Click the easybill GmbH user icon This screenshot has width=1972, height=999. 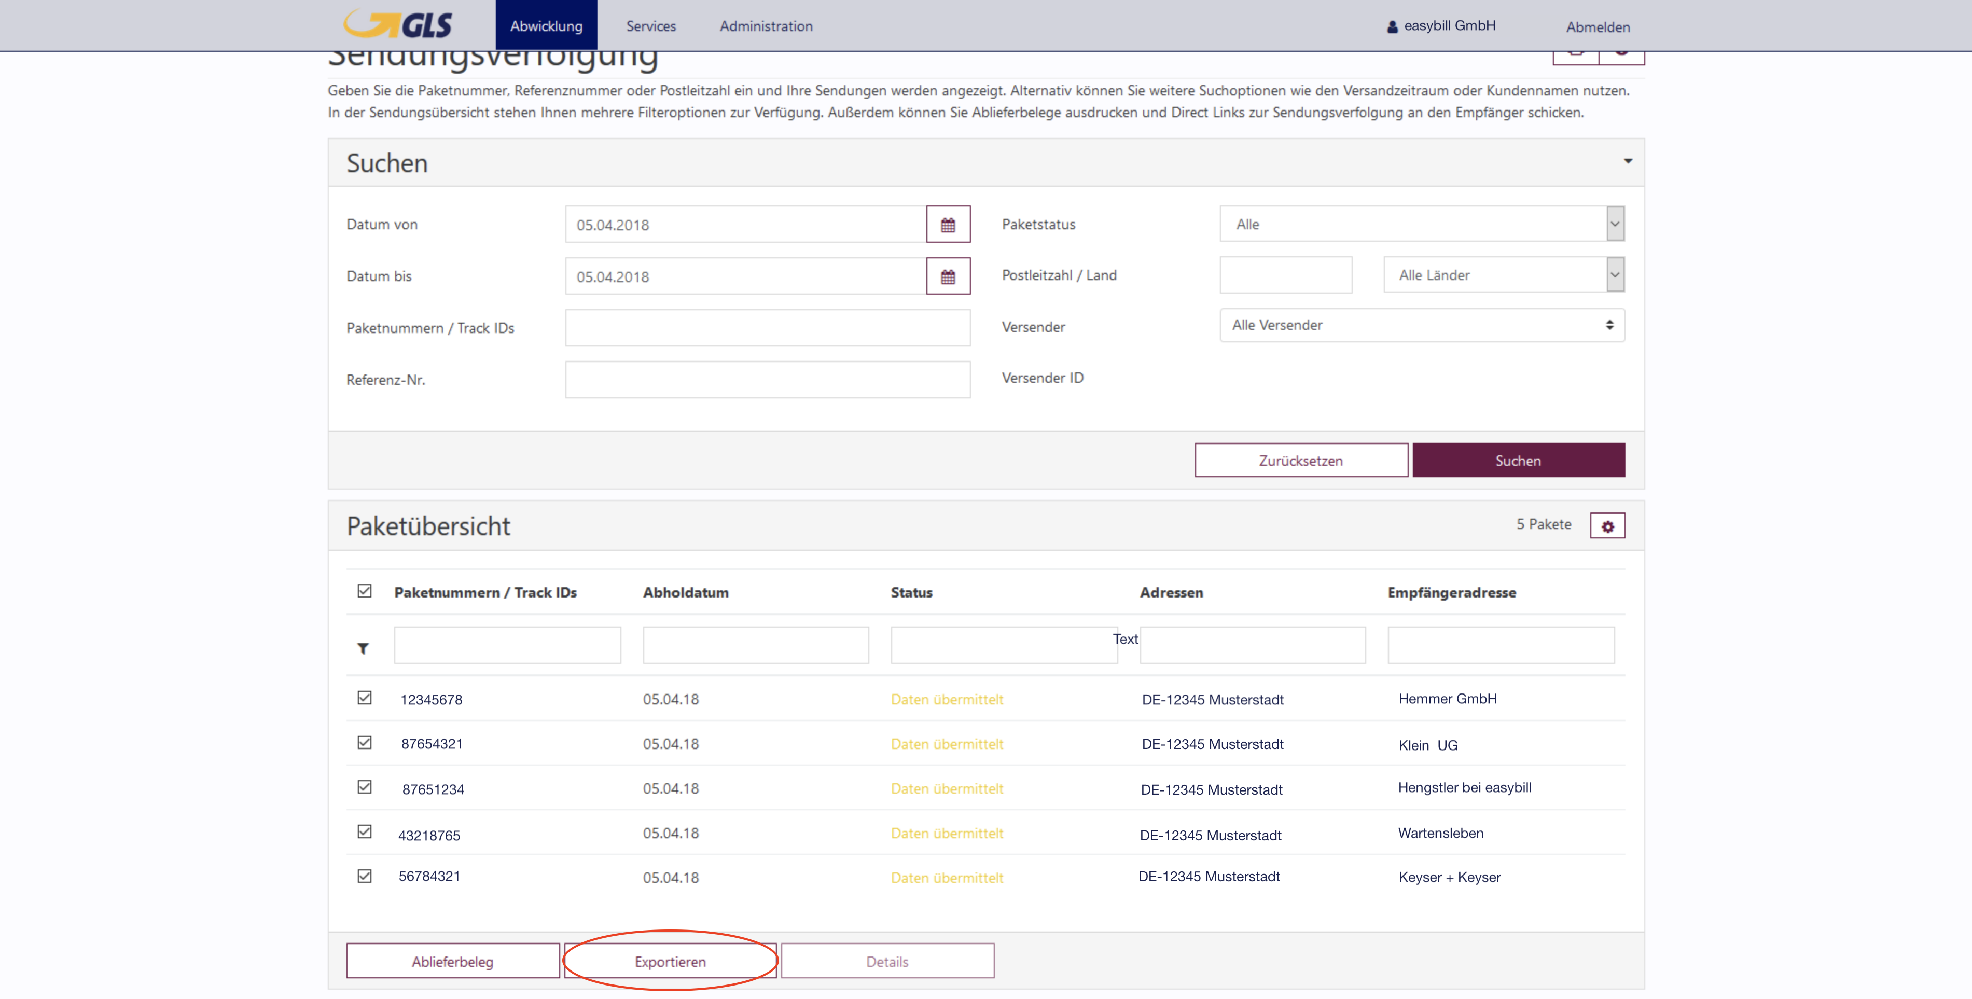[x=1392, y=27]
